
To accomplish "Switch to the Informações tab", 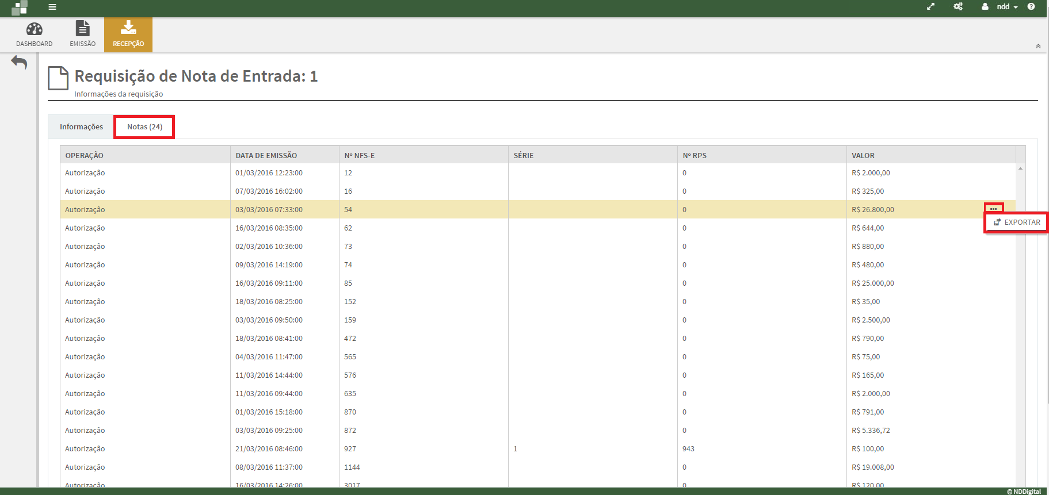I will (81, 127).
